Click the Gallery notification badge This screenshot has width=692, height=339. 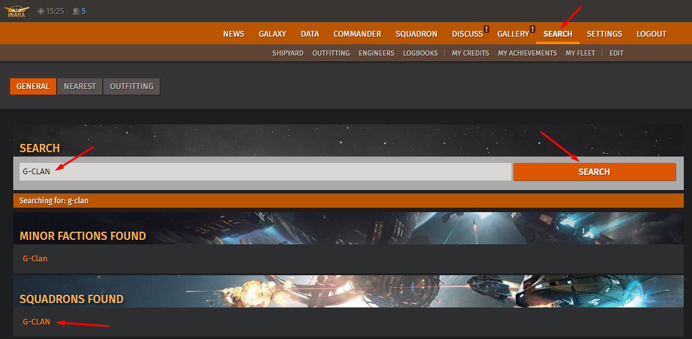pos(532,29)
